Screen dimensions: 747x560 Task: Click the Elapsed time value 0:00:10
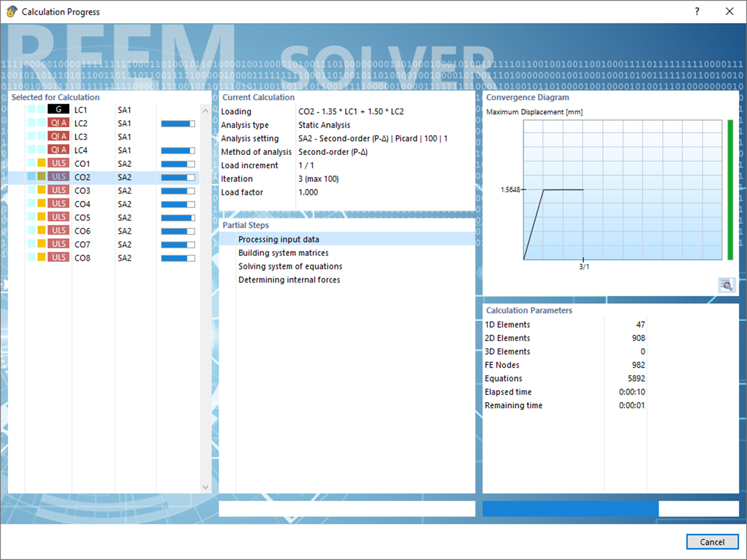point(632,392)
